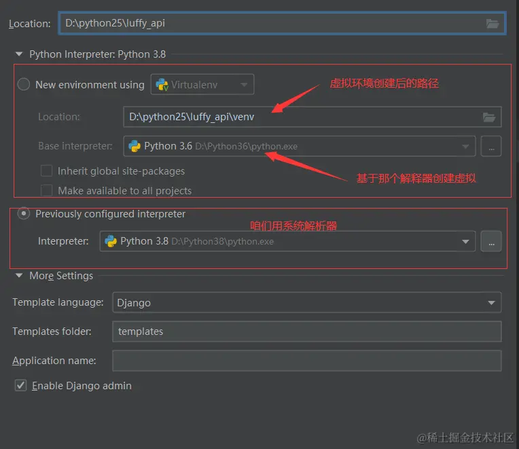Click the Template language label
Image resolution: width=519 pixels, height=449 pixels.
coord(58,302)
